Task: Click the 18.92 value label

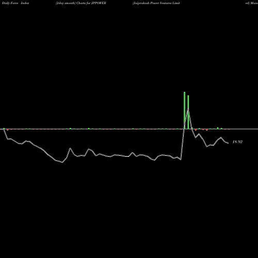Action: click(237, 142)
